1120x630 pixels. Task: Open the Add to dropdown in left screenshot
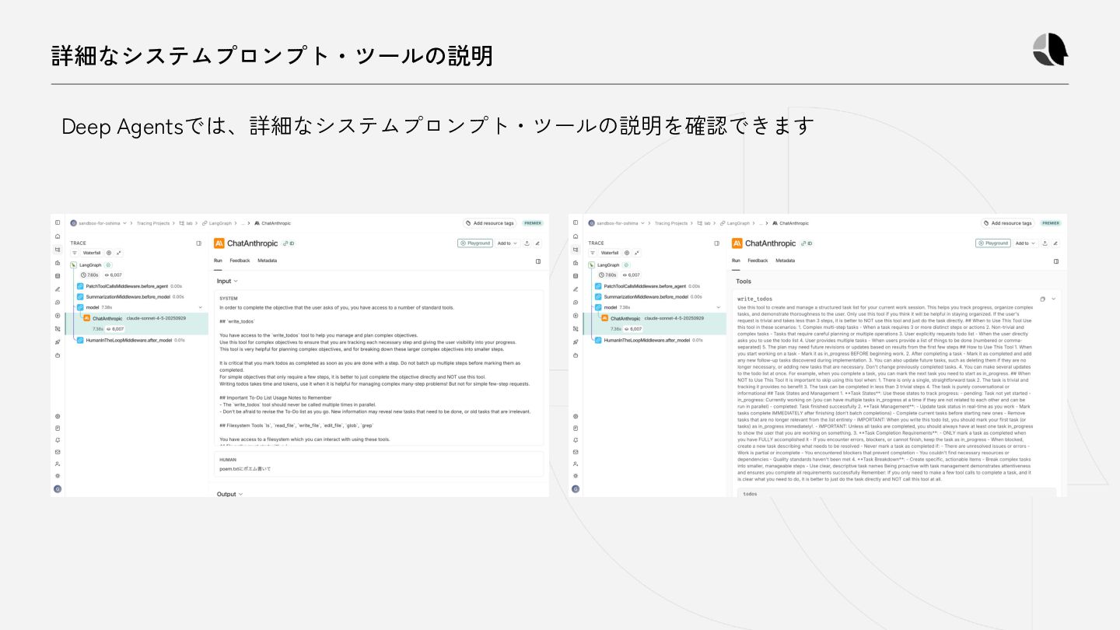pyautogui.click(x=507, y=243)
